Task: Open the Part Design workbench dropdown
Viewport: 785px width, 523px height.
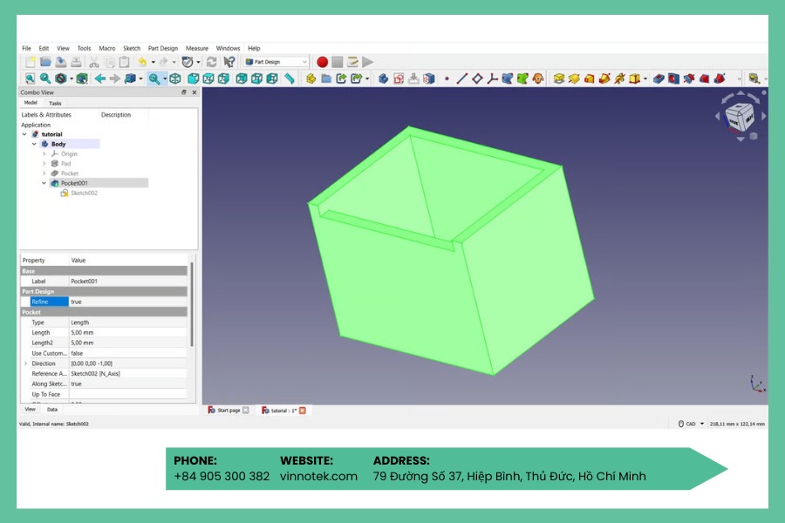Action: 276,62
